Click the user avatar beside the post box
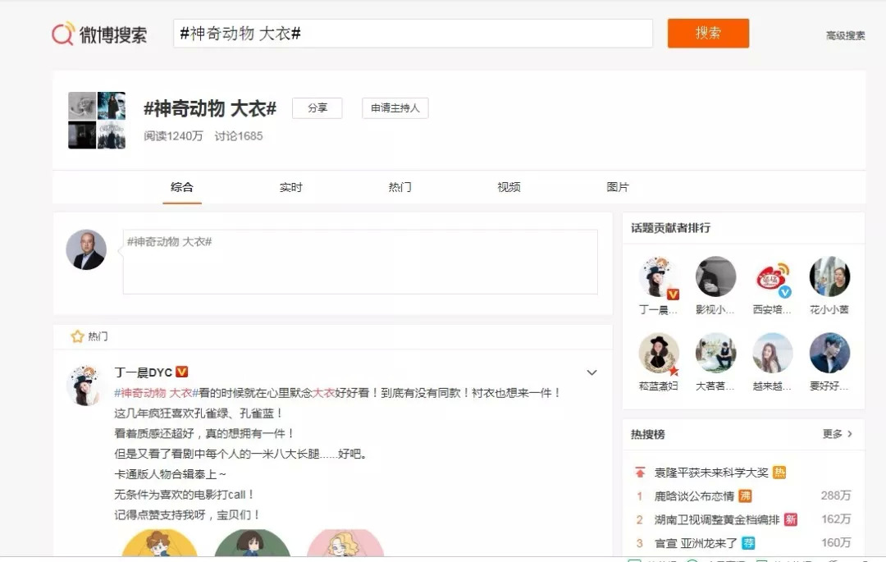This screenshot has height=562, width=886. [x=86, y=249]
